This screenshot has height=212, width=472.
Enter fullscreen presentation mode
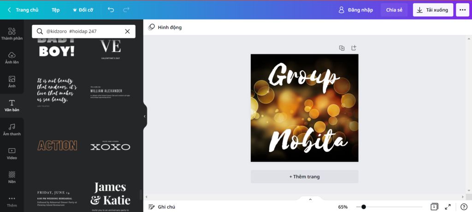[x=448, y=207]
